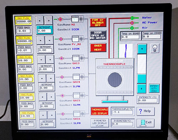
Task: Click the N2 SETPOINT input field
Action: pos(44,31)
